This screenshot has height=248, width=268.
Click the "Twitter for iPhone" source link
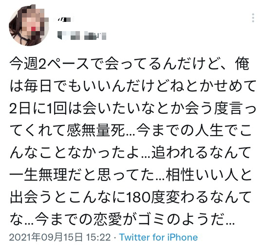[158, 237]
